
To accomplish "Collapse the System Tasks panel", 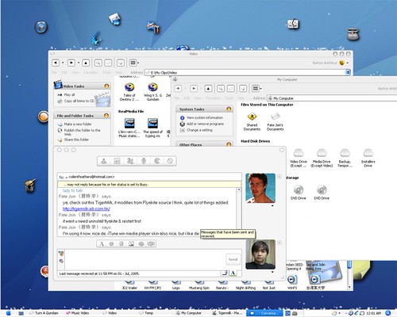I will click(229, 109).
